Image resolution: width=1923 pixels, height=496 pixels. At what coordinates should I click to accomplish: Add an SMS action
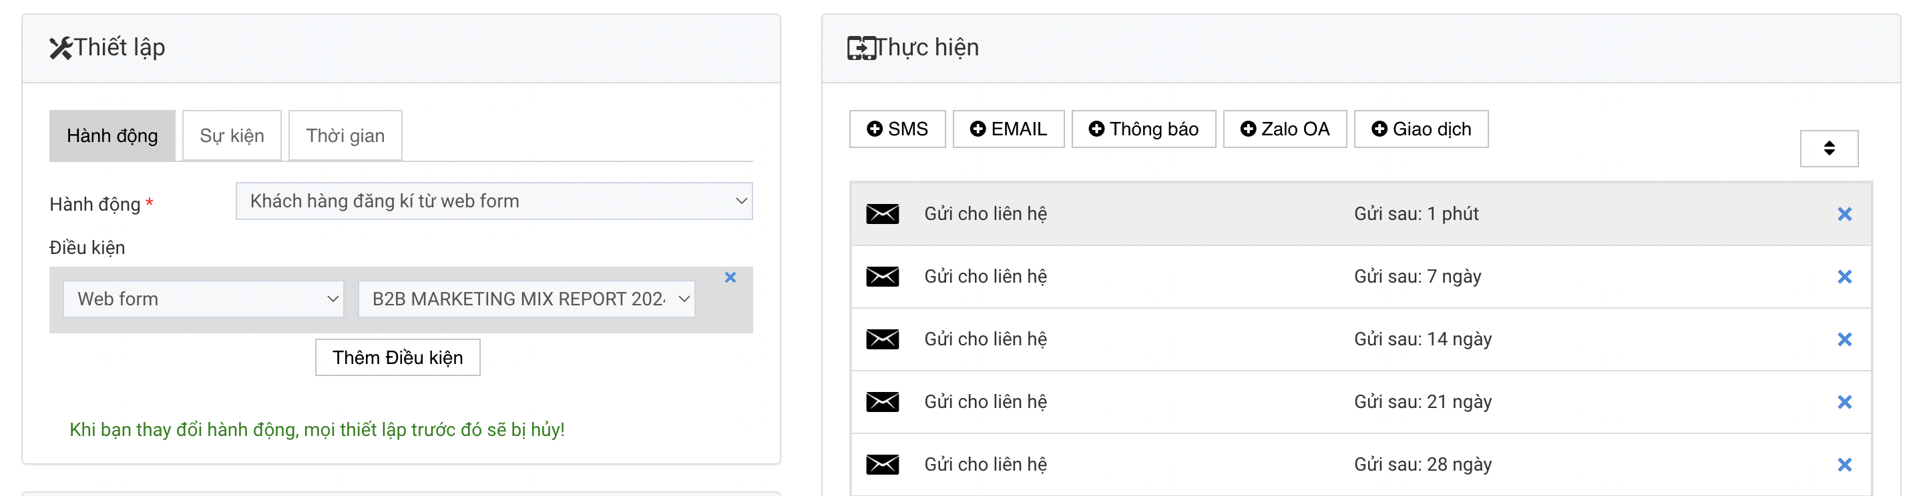[x=897, y=129]
